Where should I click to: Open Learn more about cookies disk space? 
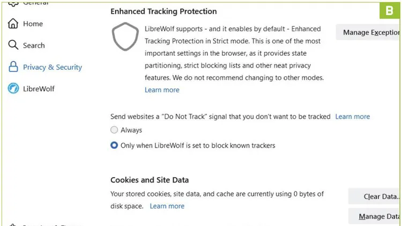(x=167, y=206)
